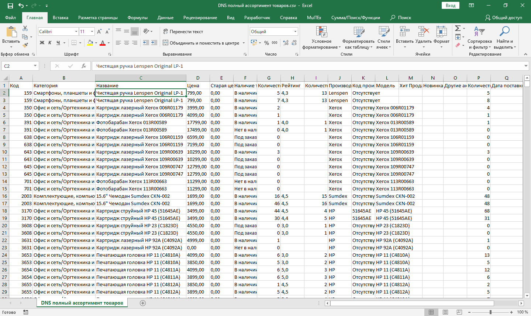531x316 pixels.
Task: Save the workbook with the floppy icon
Action: [10, 6]
